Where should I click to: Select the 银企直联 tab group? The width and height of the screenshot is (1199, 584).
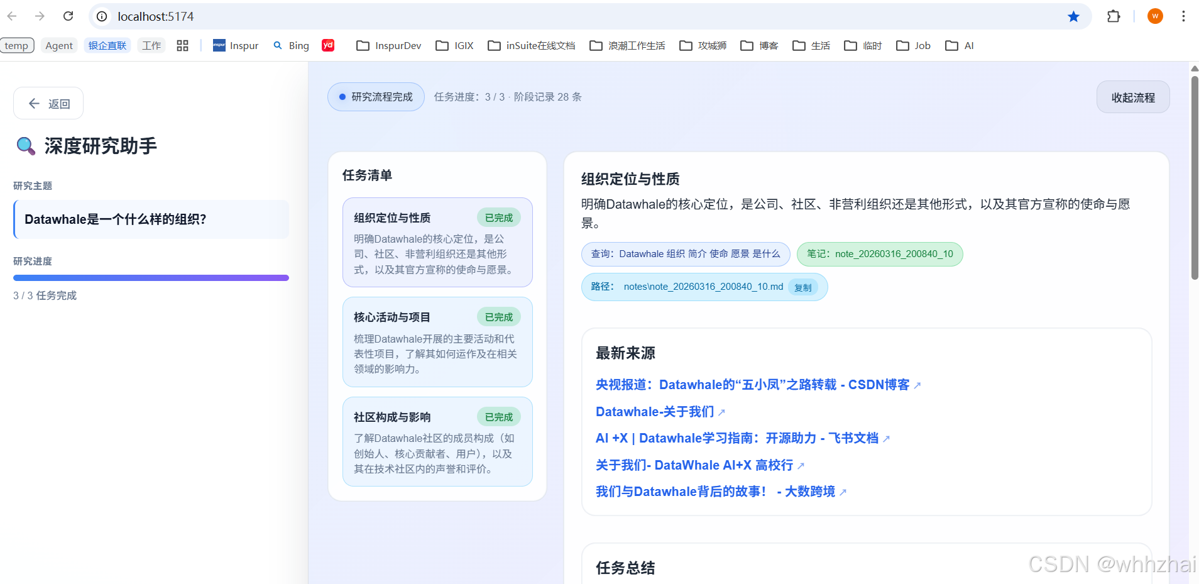pyautogui.click(x=107, y=45)
